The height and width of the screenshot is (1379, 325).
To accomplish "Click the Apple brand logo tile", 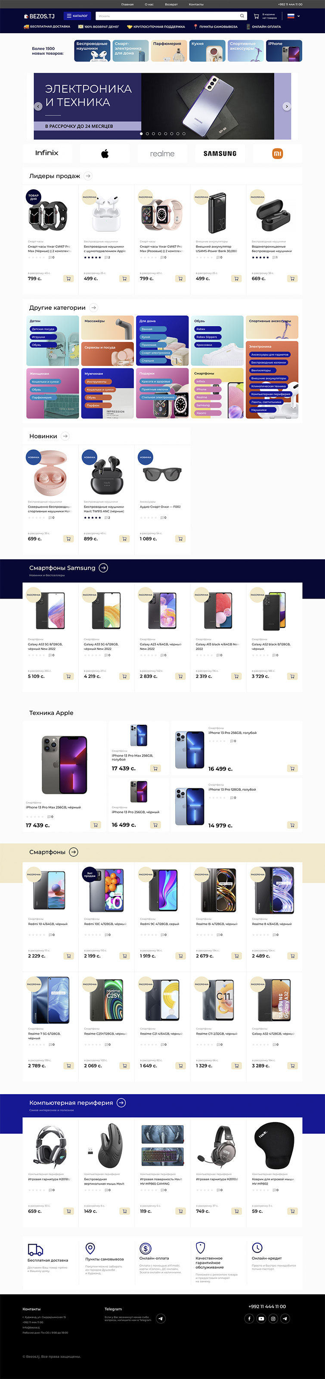I will pos(105,153).
